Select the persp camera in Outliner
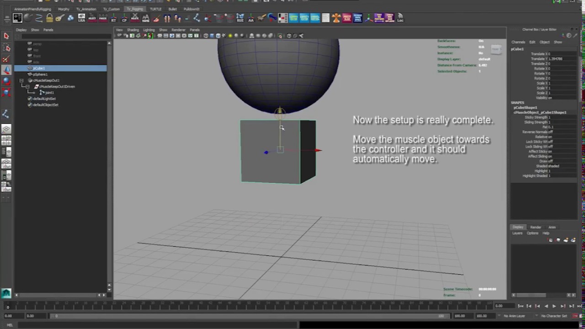The image size is (585, 329). [37, 44]
